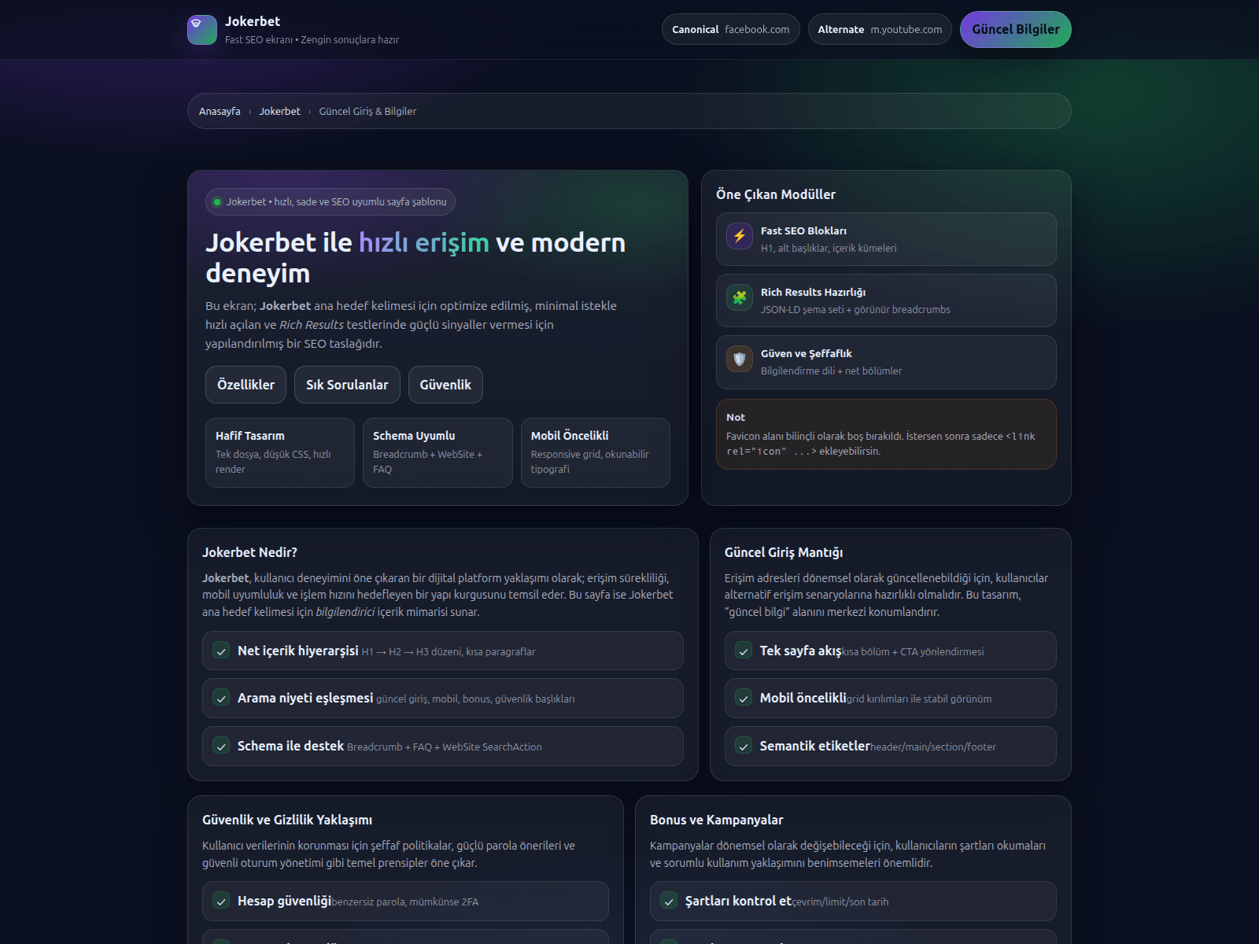This screenshot has width=1259, height=944.
Task: Click check icon beside Arama niyeti eşleşmesi
Action: coord(222,699)
